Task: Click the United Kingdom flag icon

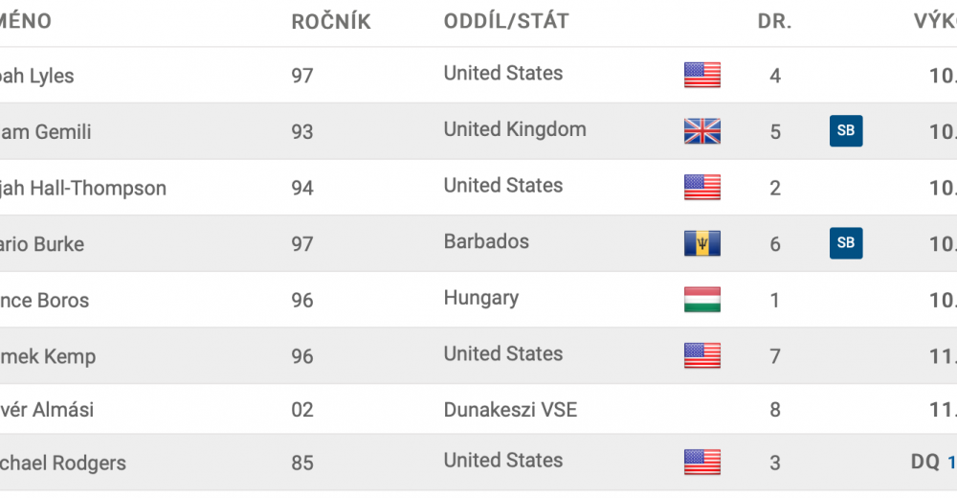Action: [x=701, y=131]
